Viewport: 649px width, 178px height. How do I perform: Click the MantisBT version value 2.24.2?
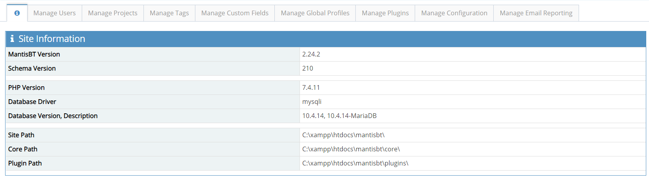point(311,54)
